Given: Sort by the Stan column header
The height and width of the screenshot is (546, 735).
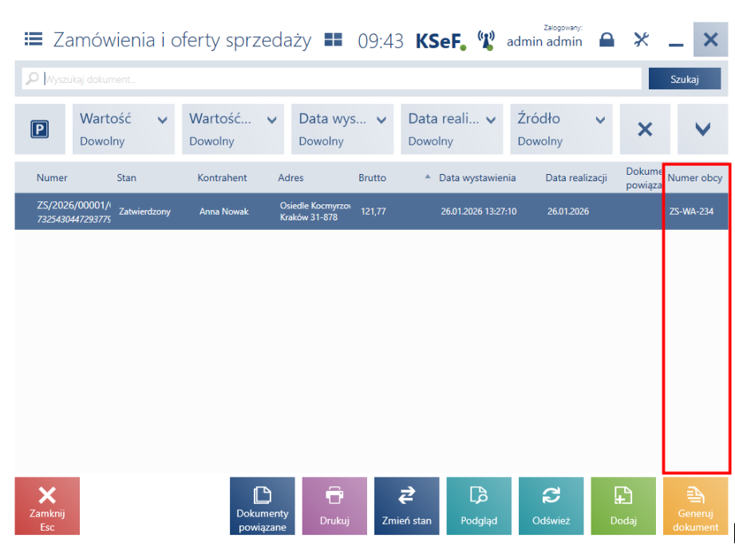Looking at the screenshot, I should 127,178.
